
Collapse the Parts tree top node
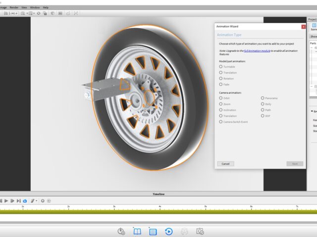click(x=312, y=48)
